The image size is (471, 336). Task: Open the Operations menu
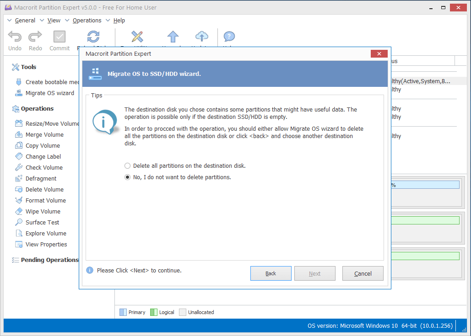87,21
